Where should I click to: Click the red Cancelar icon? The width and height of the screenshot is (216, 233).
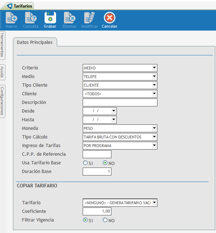coord(109,18)
